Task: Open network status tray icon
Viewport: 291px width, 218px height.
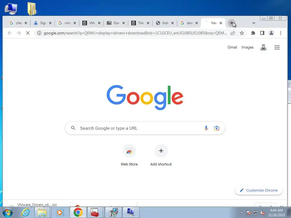Action: point(255,213)
